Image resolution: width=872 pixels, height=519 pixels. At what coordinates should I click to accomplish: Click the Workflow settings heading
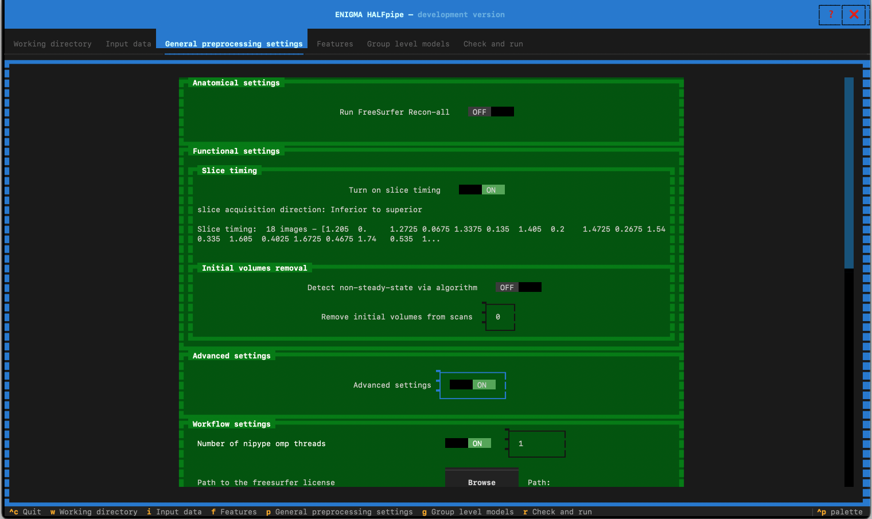click(232, 424)
